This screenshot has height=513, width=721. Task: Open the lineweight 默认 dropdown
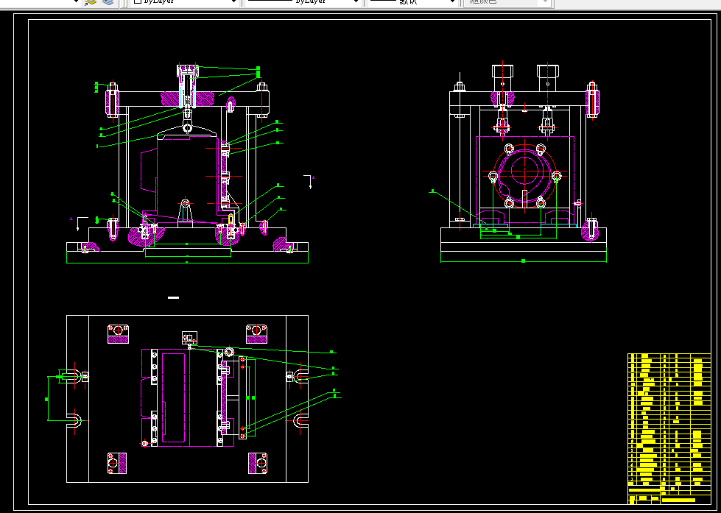tap(412, 2)
